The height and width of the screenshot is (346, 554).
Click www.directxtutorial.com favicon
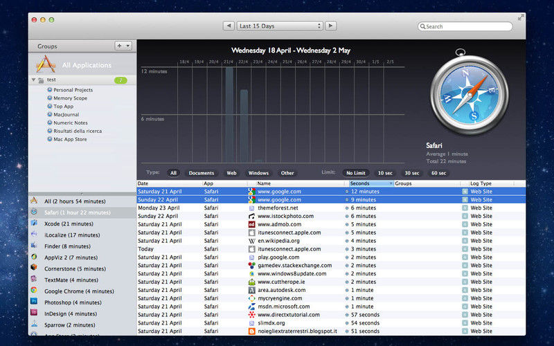pos(251,315)
